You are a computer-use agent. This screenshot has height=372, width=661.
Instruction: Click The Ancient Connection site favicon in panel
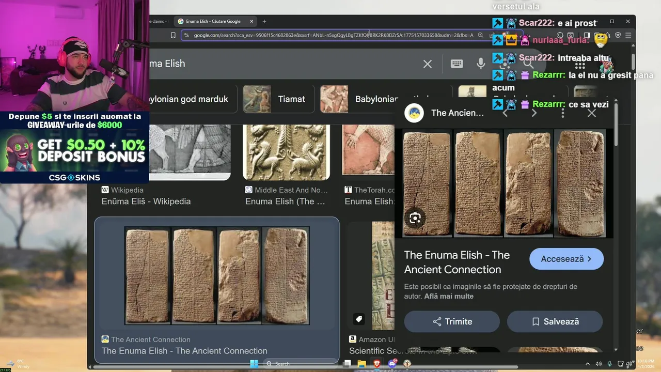point(414,113)
